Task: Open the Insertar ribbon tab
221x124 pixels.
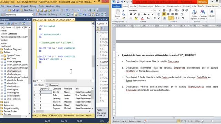Action: tap(133, 6)
